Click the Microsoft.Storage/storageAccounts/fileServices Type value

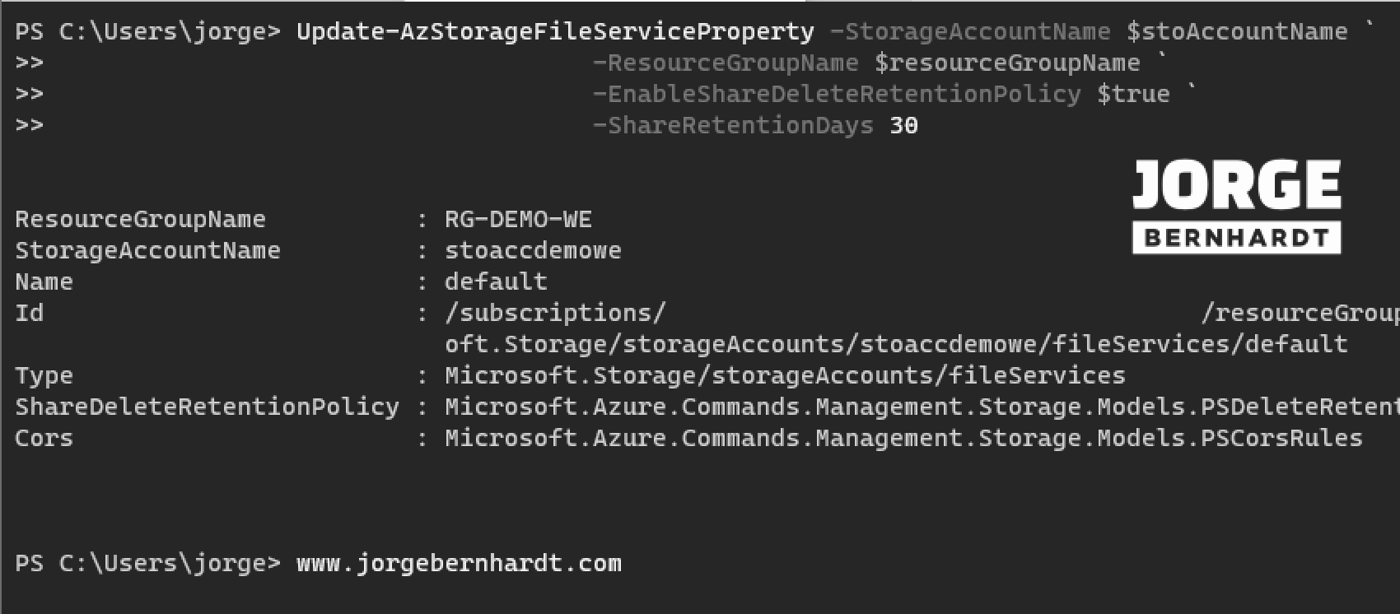(785, 376)
